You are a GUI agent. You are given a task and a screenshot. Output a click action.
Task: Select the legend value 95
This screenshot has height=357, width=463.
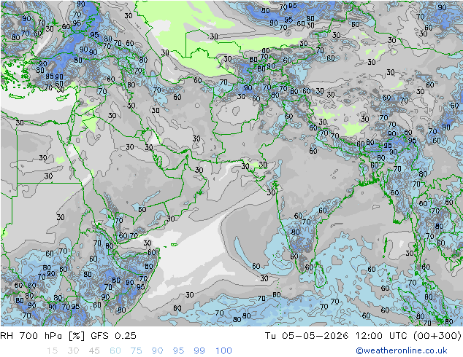(x=178, y=351)
